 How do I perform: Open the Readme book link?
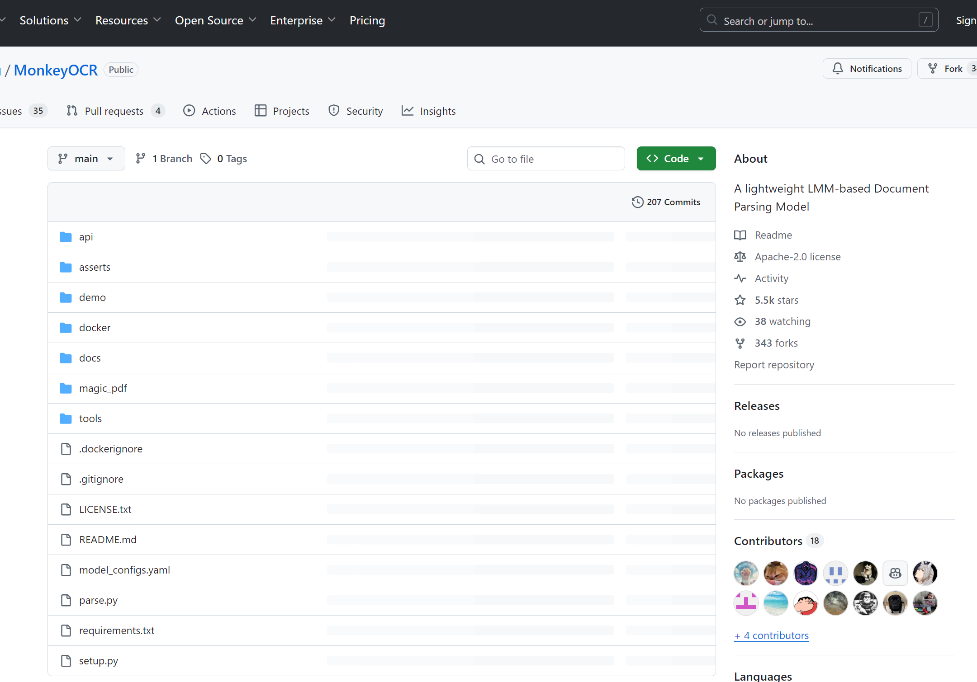pos(773,235)
